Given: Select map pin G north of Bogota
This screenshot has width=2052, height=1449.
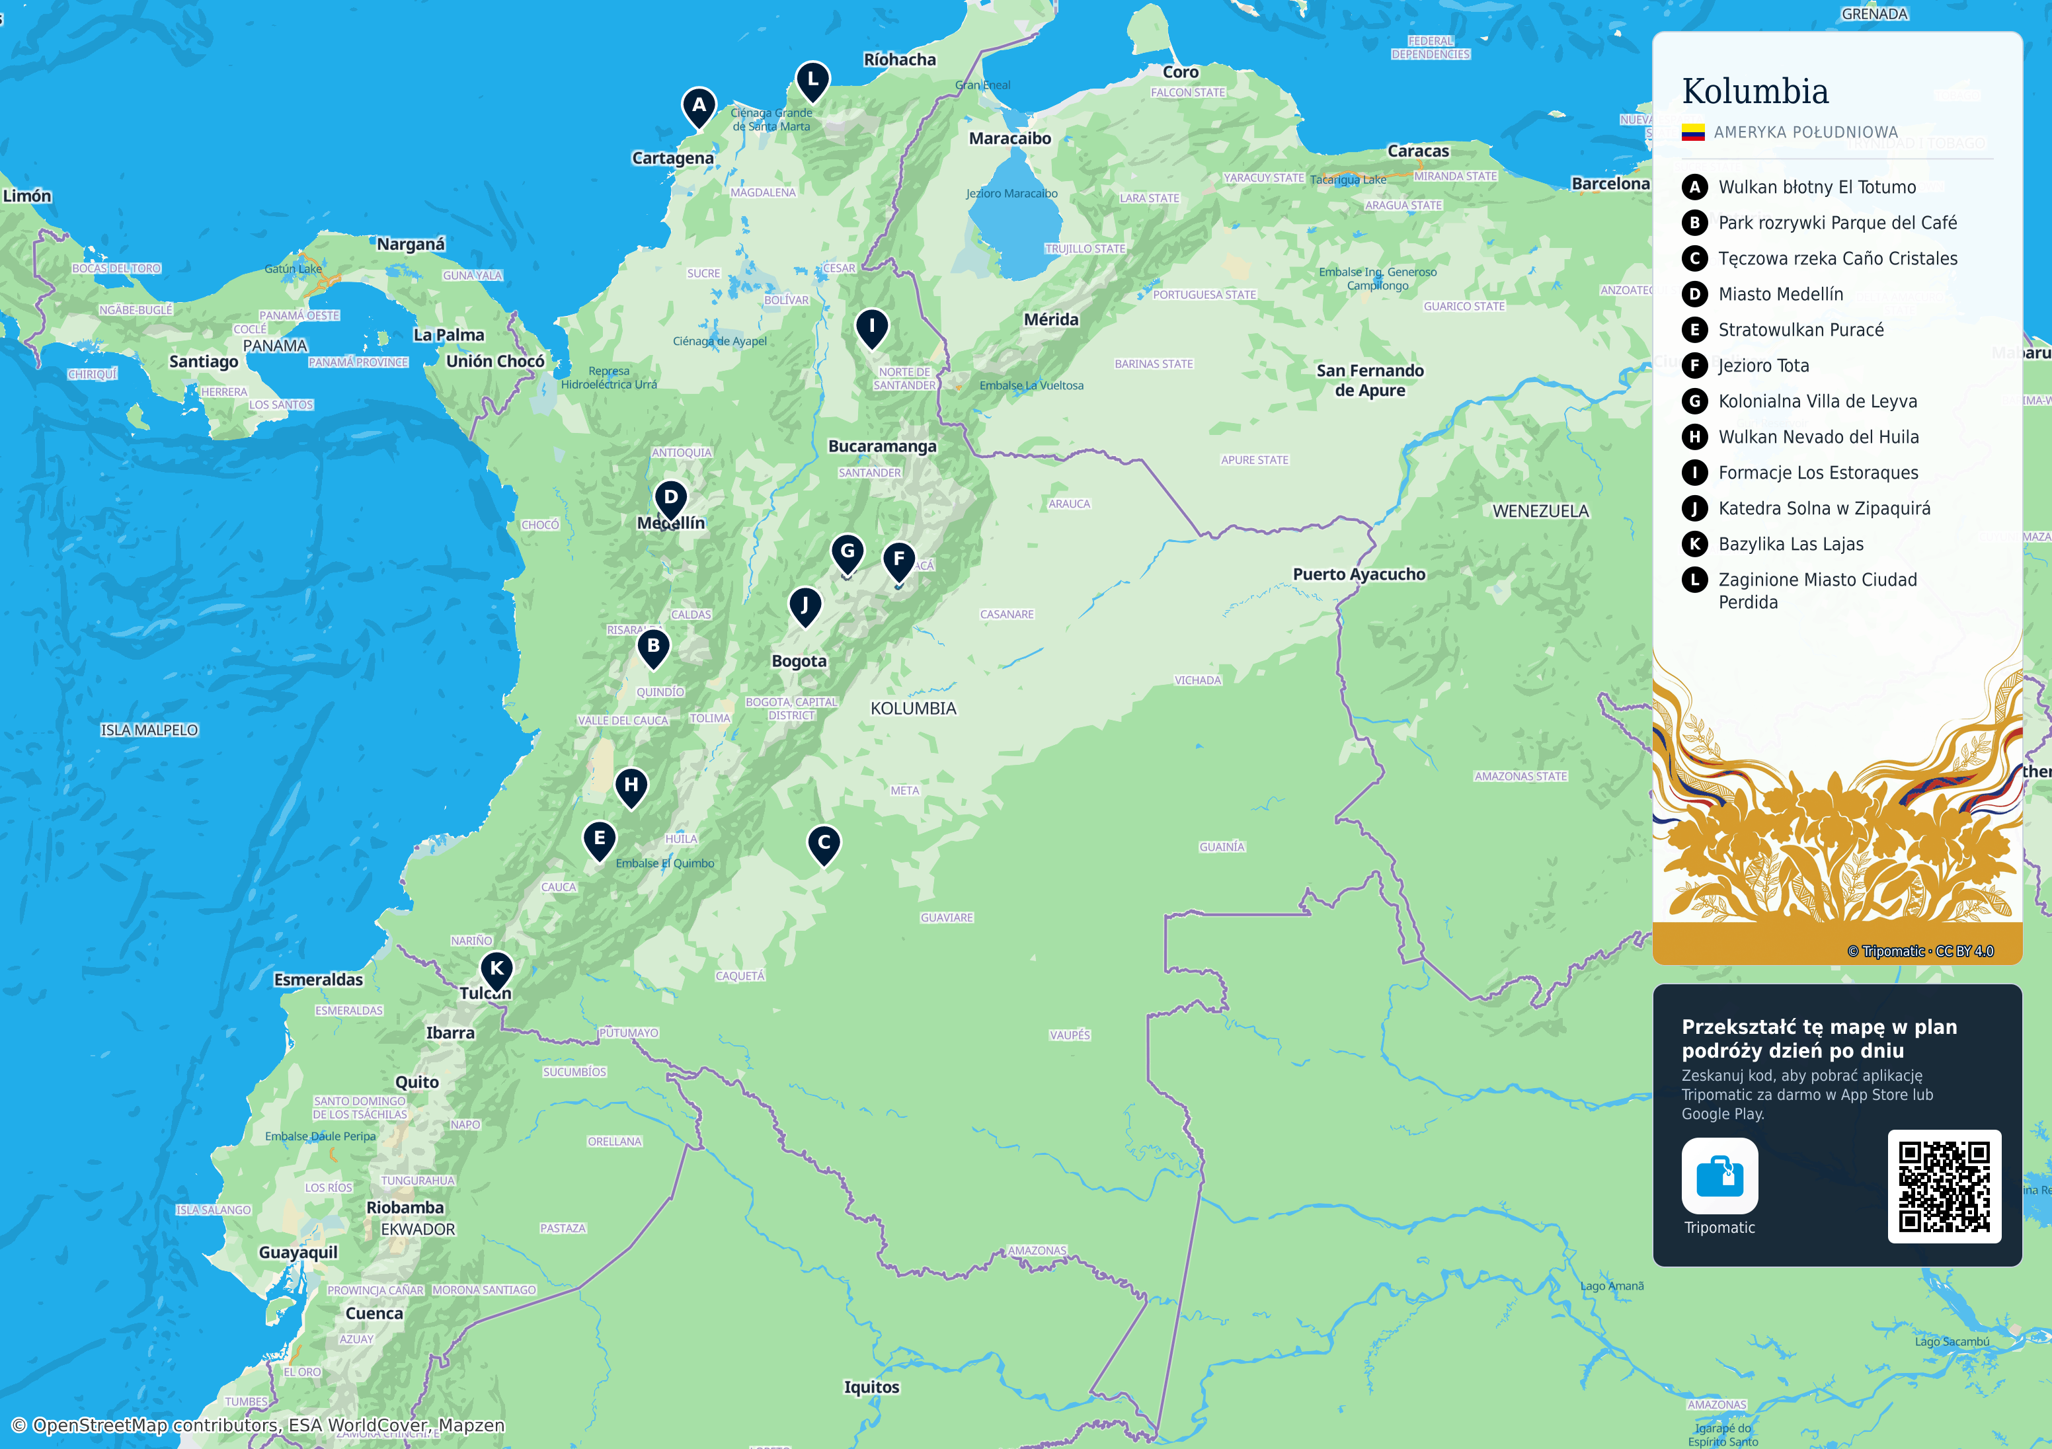Looking at the screenshot, I should coord(848,553).
